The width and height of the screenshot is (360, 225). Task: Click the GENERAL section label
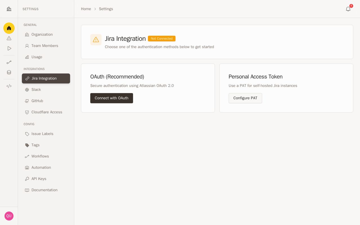click(x=30, y=25)
